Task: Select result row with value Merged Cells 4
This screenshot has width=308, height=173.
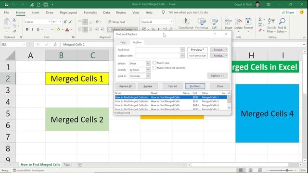Action: click(171, 105)
